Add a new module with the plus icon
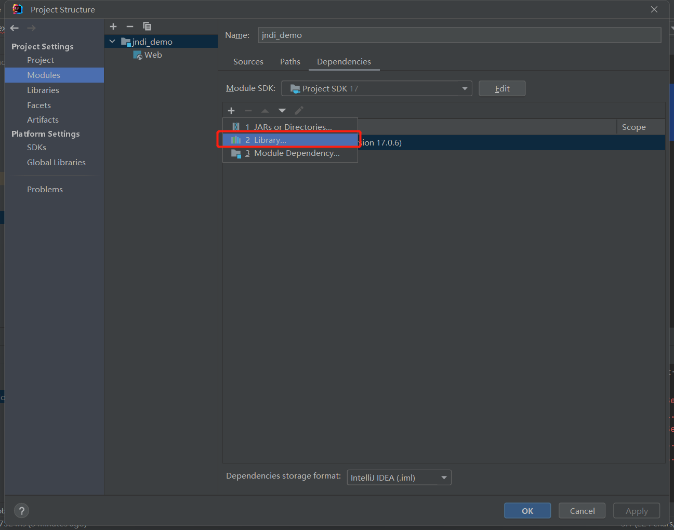Viewport: 674px width, 530px height. coord(113,27)
